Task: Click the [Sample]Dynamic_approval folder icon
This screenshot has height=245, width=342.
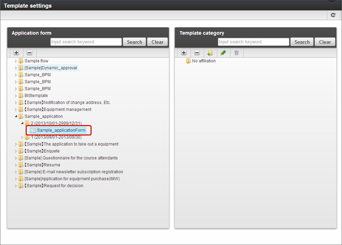Action: tap(21, 68)
